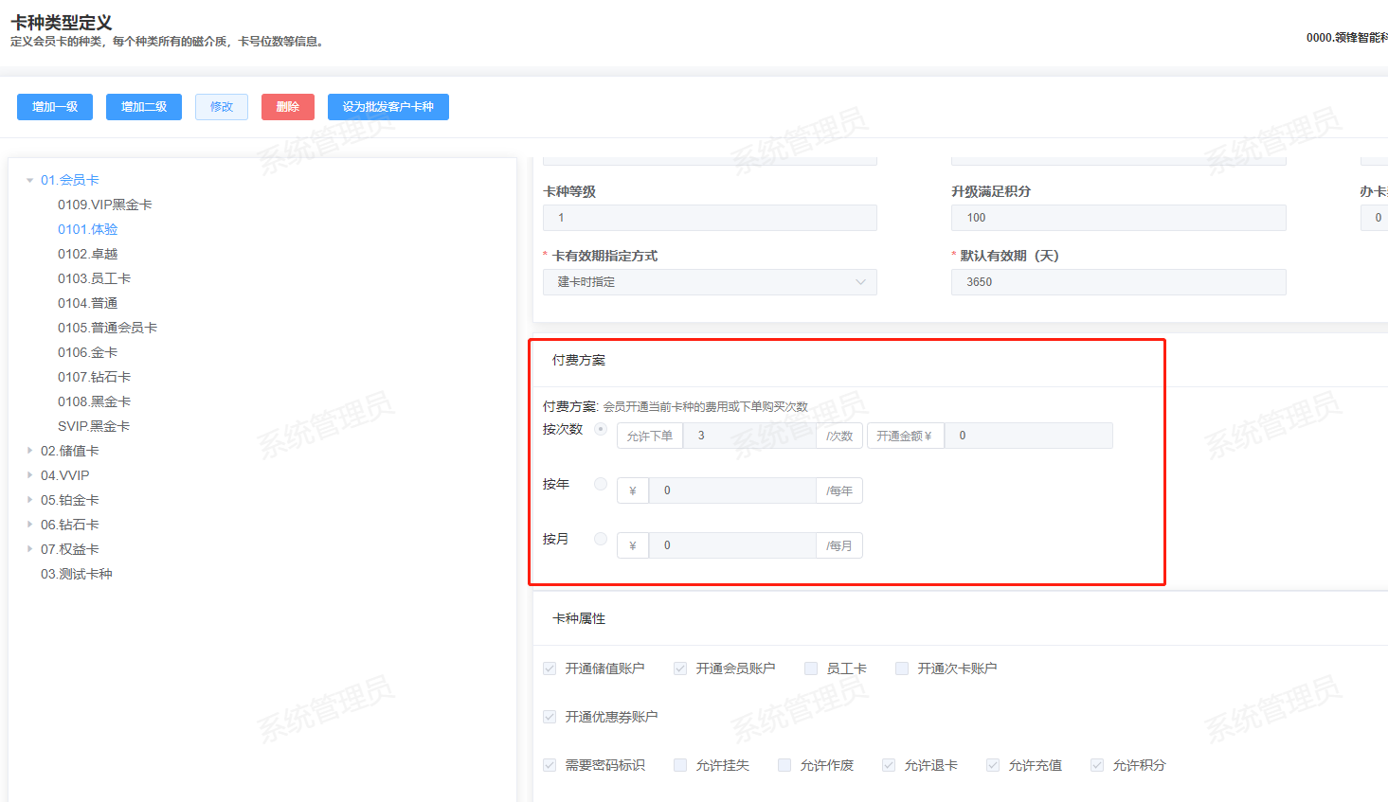This screenshot has width=1388, height=802.
Task: Click the 增加二级 button
Action: pyautogui.click(x=144, y=107)
